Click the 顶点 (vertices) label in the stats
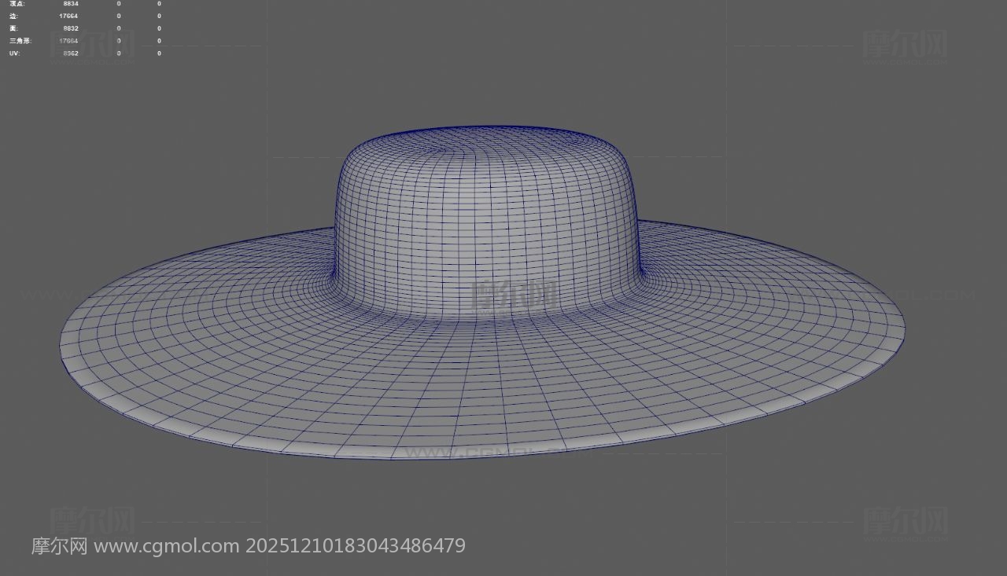 [x=17, y=4]
